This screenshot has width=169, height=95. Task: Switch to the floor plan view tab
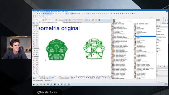point(50,22)
